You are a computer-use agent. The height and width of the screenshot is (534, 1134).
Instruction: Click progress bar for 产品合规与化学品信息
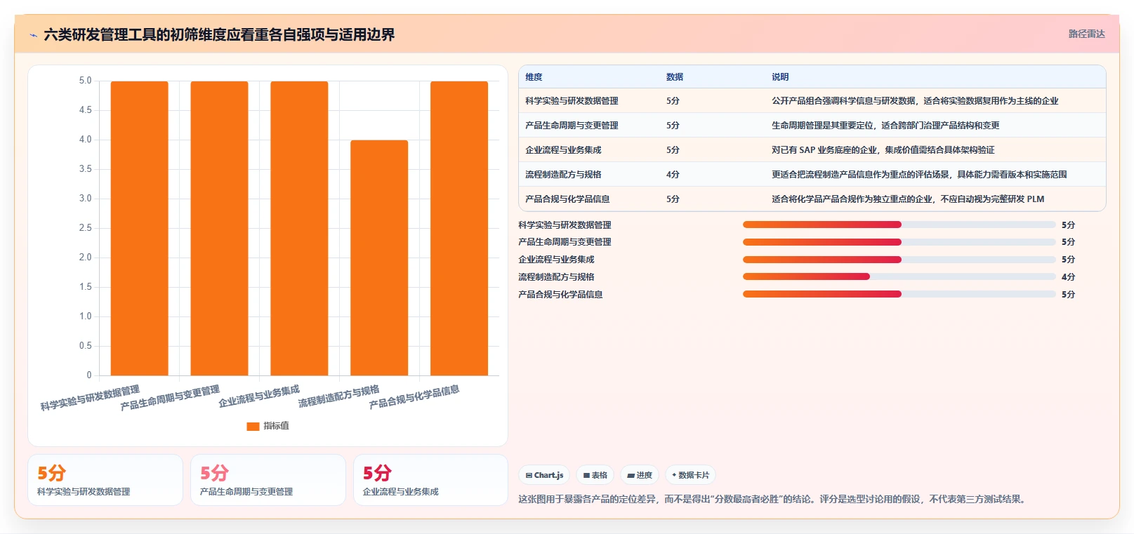(899, 294)
